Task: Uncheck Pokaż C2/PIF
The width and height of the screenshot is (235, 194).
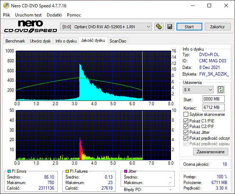Action: (186, 127)
